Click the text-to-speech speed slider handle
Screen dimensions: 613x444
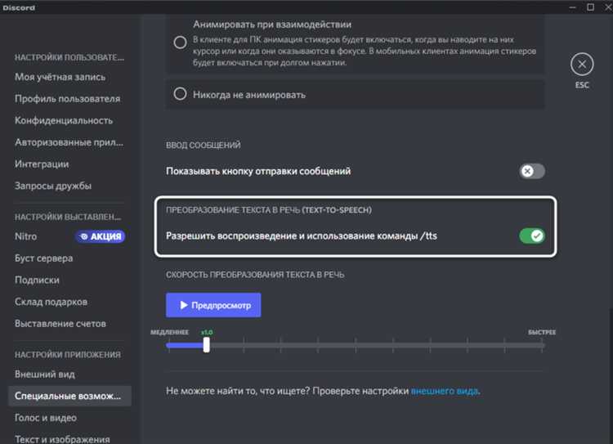pyautogui.click(x=207, y=344)
